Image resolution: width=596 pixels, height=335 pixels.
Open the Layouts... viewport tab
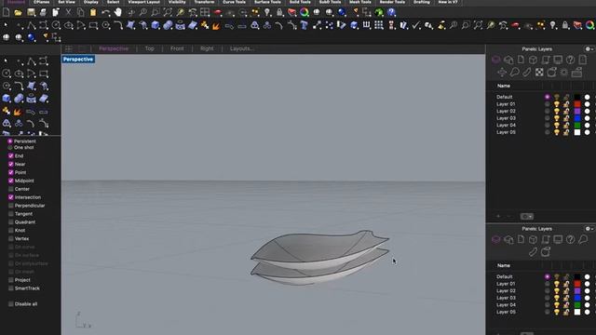point(242,48)
